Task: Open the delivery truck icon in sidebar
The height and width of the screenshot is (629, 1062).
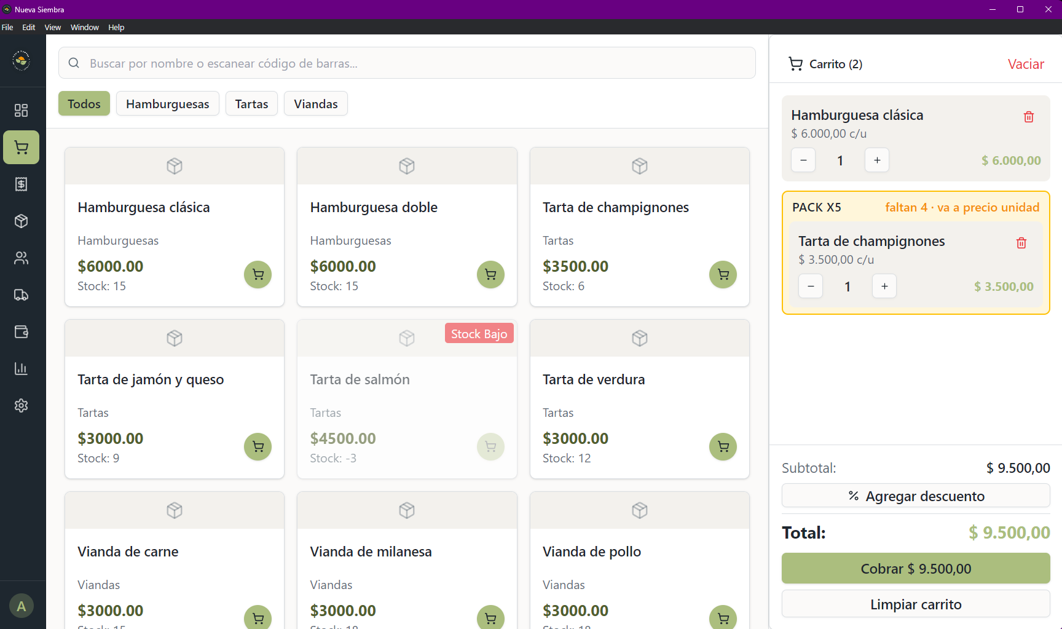Action: point(22,295)
